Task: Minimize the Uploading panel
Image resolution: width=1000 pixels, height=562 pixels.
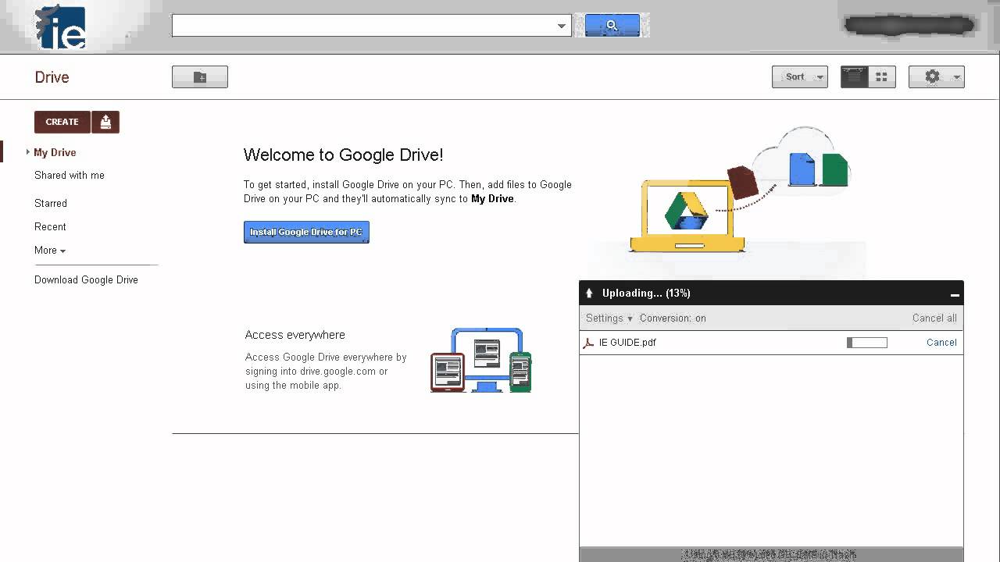Action: pos(955,294)
